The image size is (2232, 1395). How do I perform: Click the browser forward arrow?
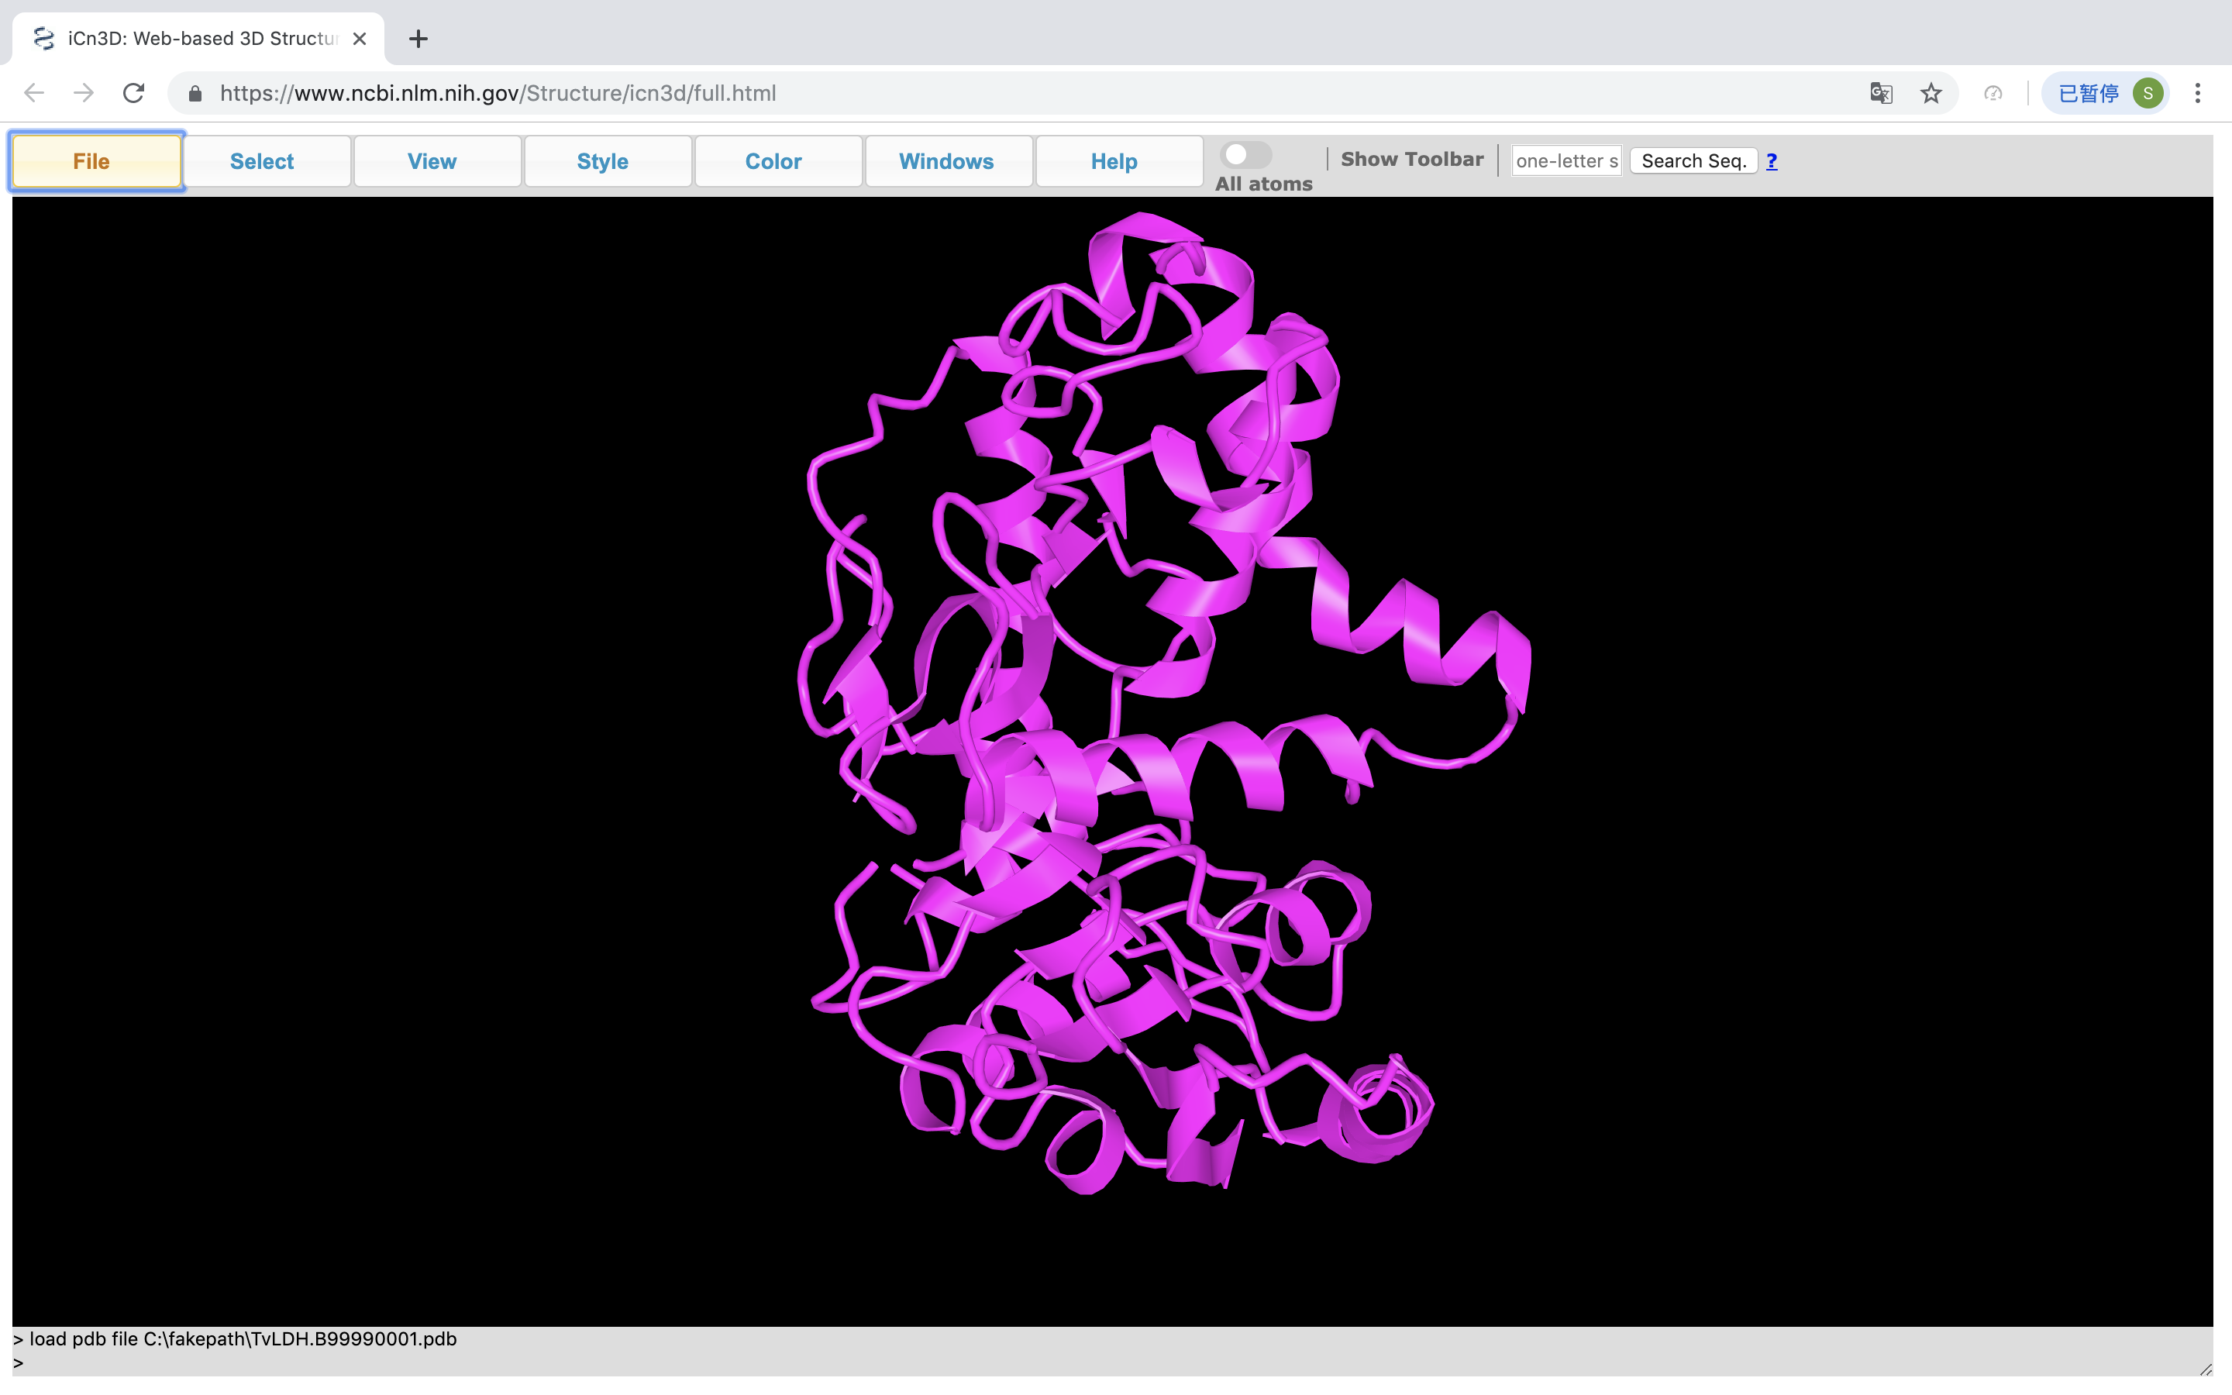84,93
